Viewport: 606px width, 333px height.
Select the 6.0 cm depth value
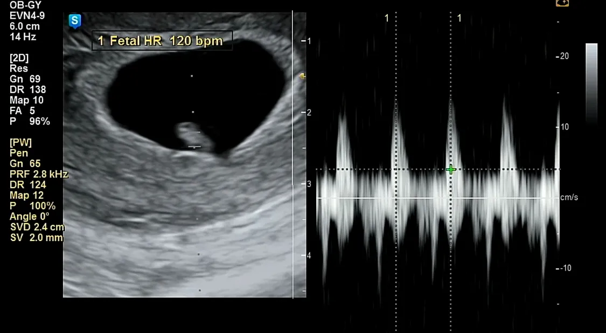tap(24, 26)
